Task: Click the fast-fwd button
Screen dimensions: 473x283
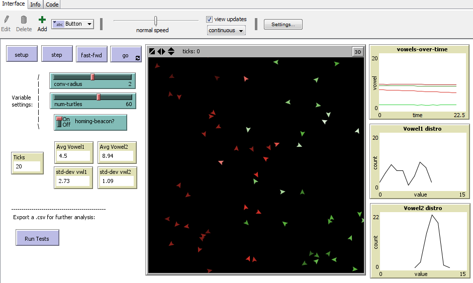Action: click(x=91, y=55)
